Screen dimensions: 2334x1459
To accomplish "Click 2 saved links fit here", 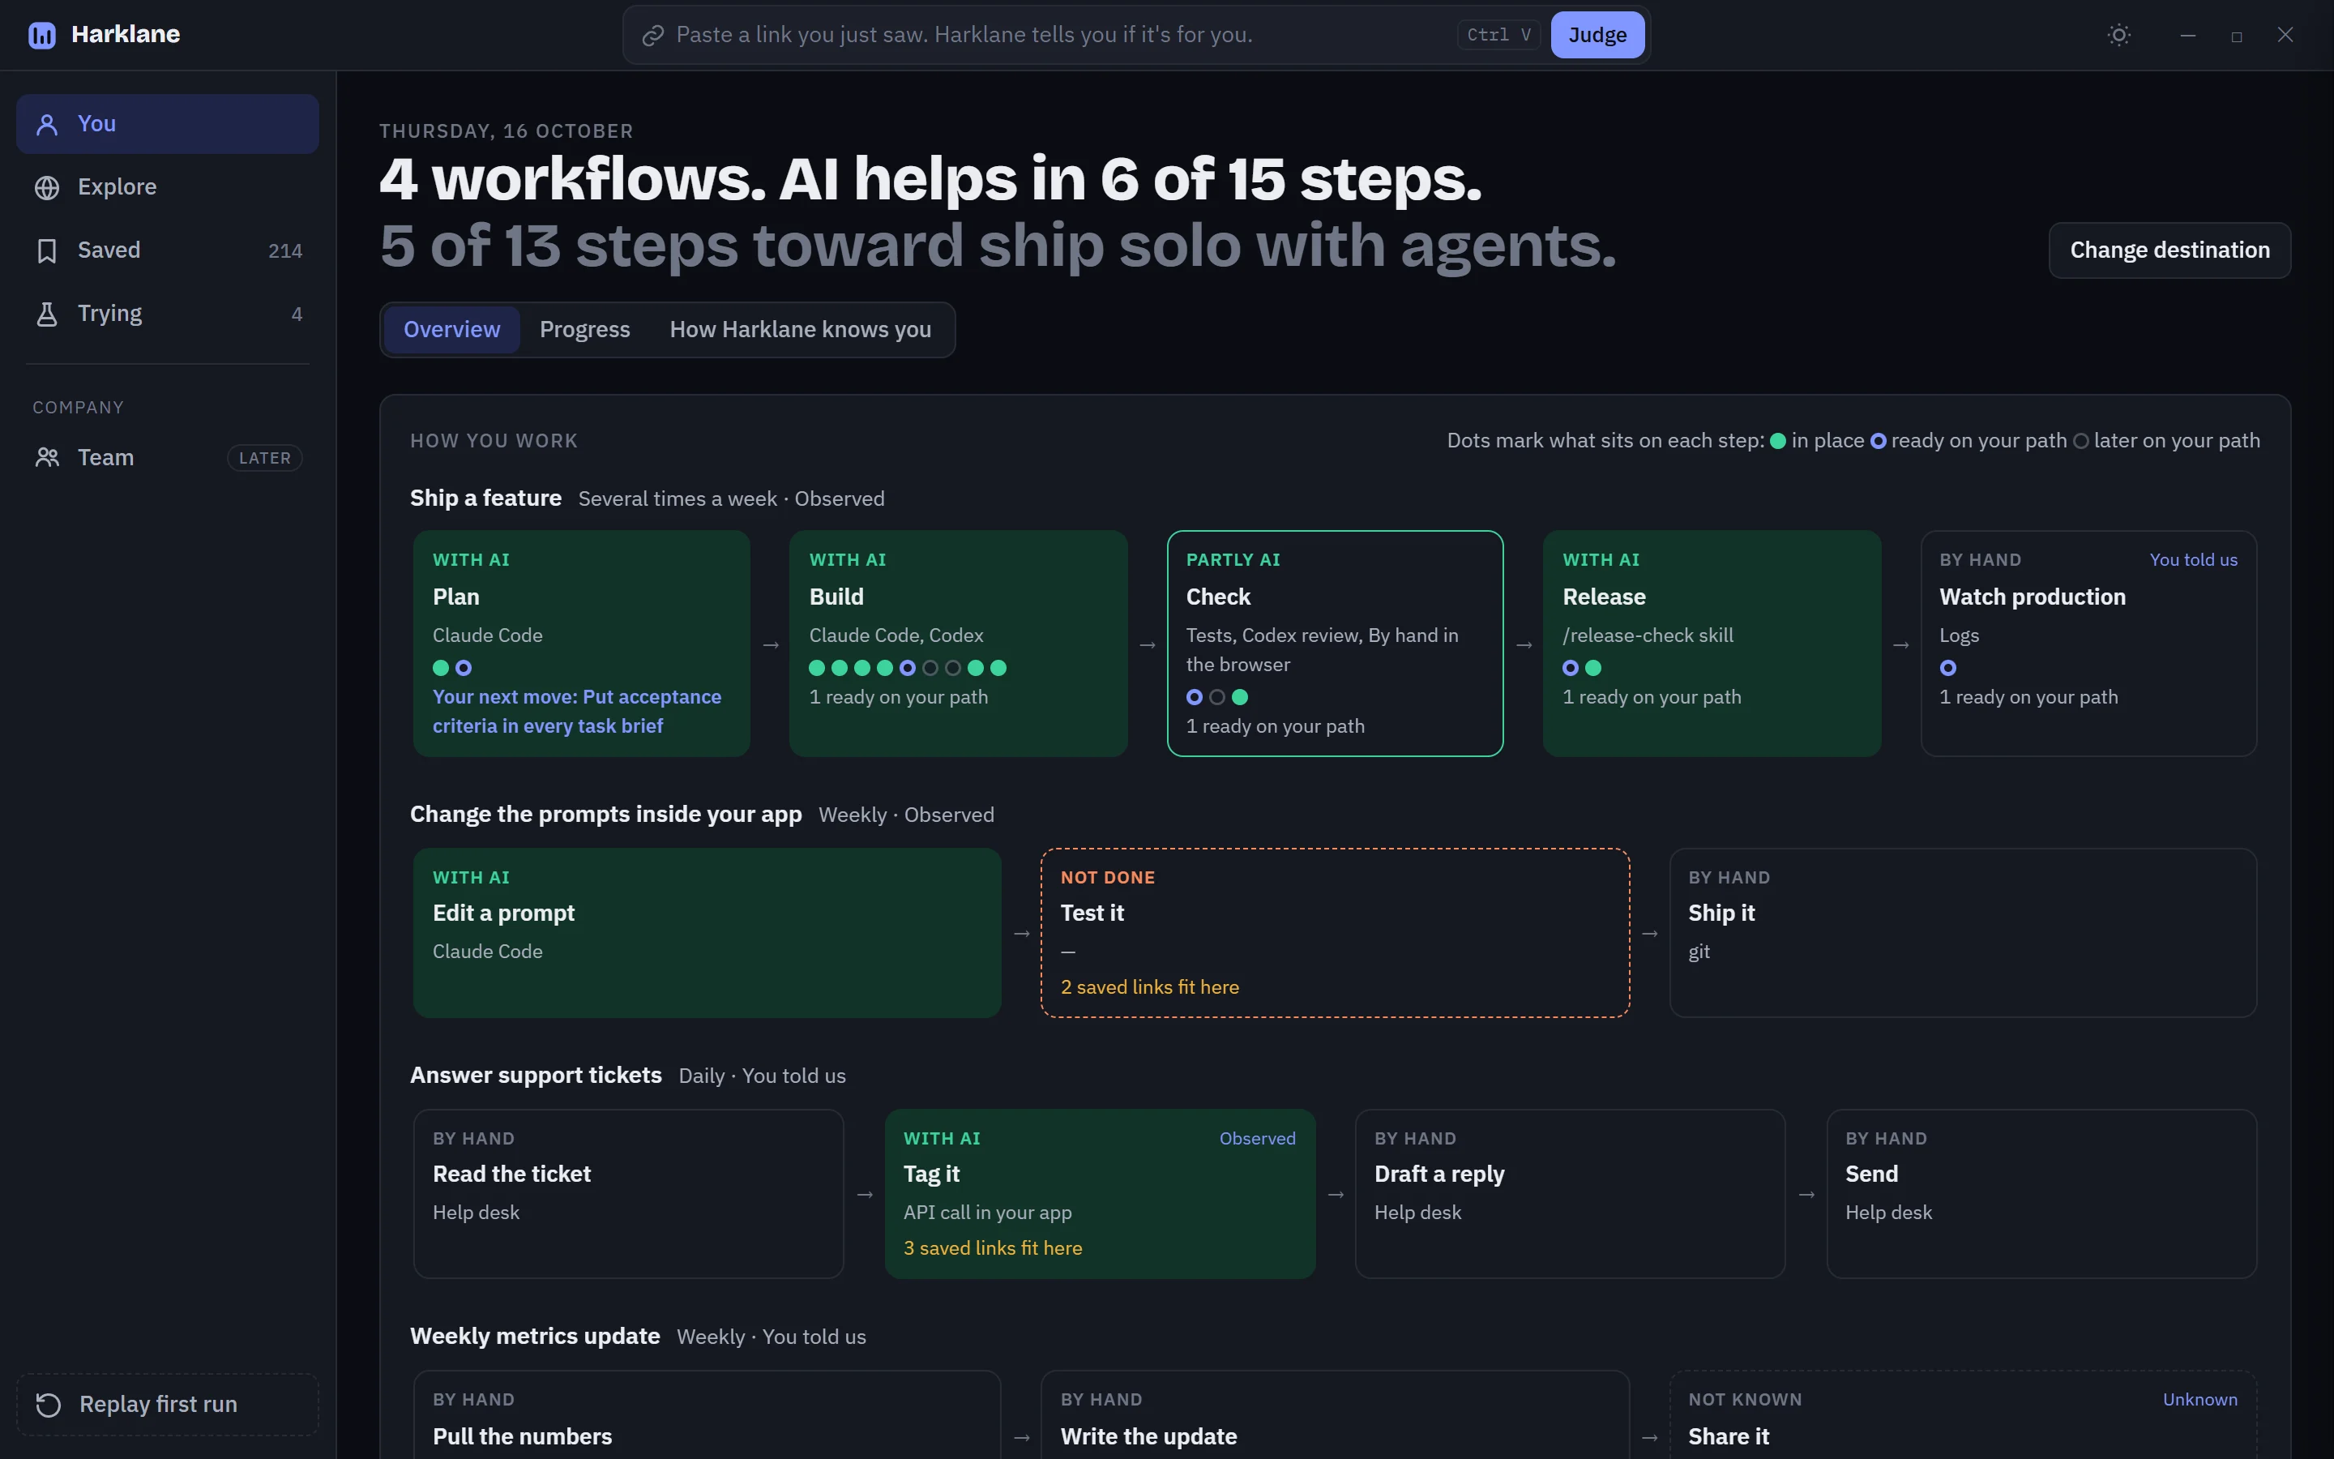I will (x=1150, y=987).
